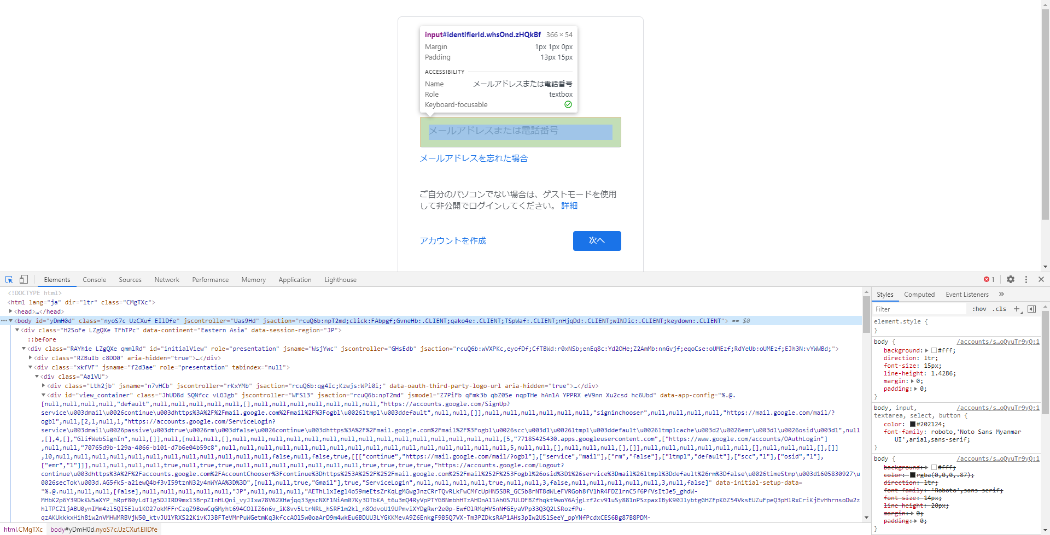Select the Event Listeners pane tab
Viewport: 1050px width, 535px height.
pos(967,294)
